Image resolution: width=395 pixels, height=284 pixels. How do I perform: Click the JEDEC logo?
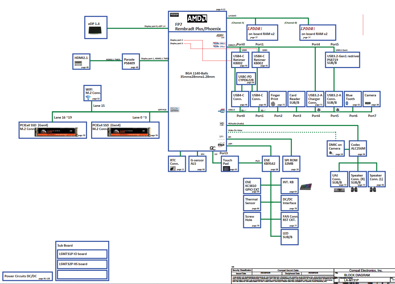coord(220,36)
